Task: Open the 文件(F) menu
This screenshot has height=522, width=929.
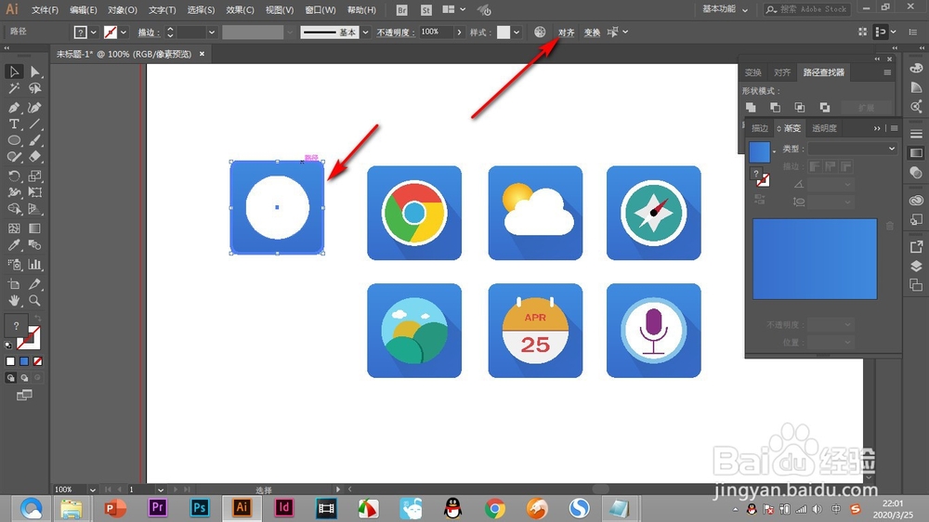Action: [x=45, y=10]
